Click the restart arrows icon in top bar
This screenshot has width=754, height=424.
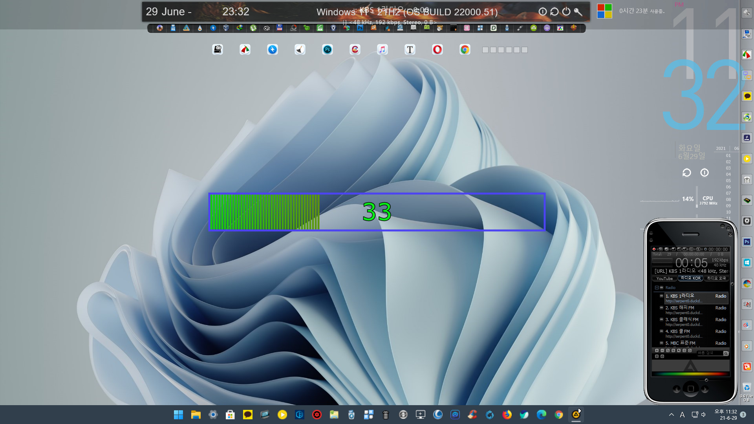click(x=554, y=12)
